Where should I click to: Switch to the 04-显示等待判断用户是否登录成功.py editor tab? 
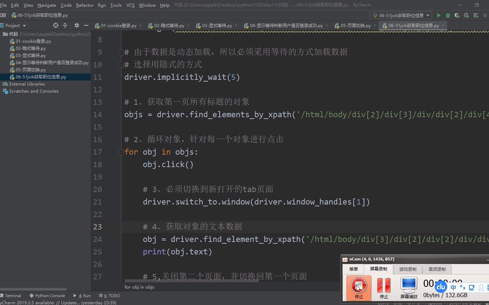click(x=286, y=25)
